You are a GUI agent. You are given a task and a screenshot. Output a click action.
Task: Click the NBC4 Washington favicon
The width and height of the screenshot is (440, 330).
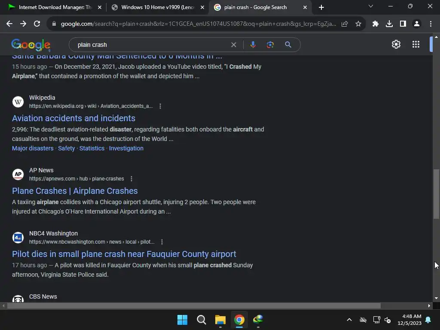coord(18,237)
